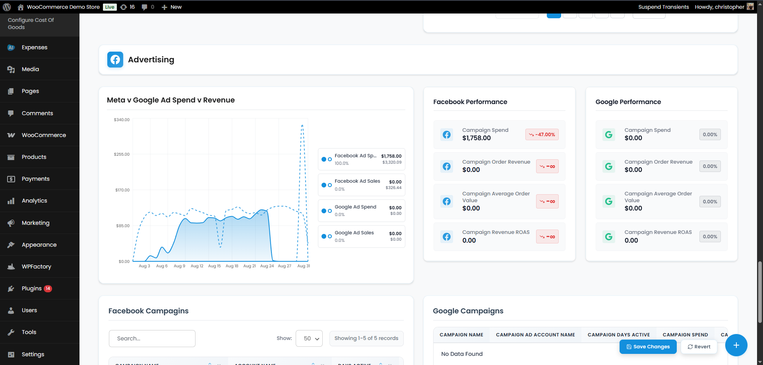Click the Google icon next to Campaign Spend
This screenshot has width=763, height=365.
[x=608, y=135]
